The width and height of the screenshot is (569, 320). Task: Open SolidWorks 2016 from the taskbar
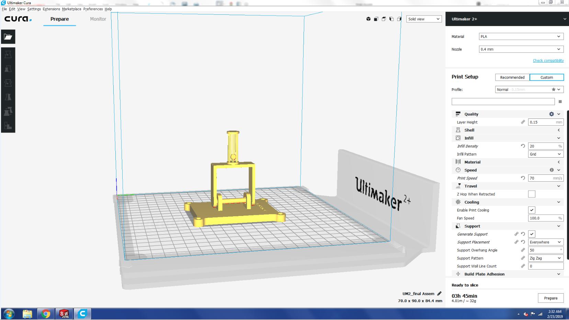tap(64, 314)
